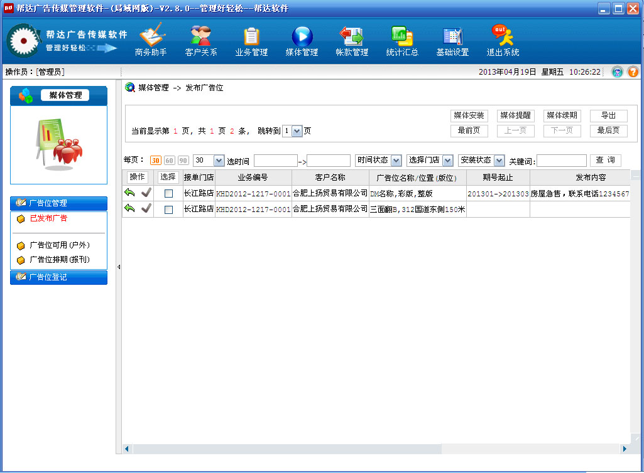644x473 pixels.
Task: Click the presentation chart thumbnail in sidebar
Action: tap(59, 144)
